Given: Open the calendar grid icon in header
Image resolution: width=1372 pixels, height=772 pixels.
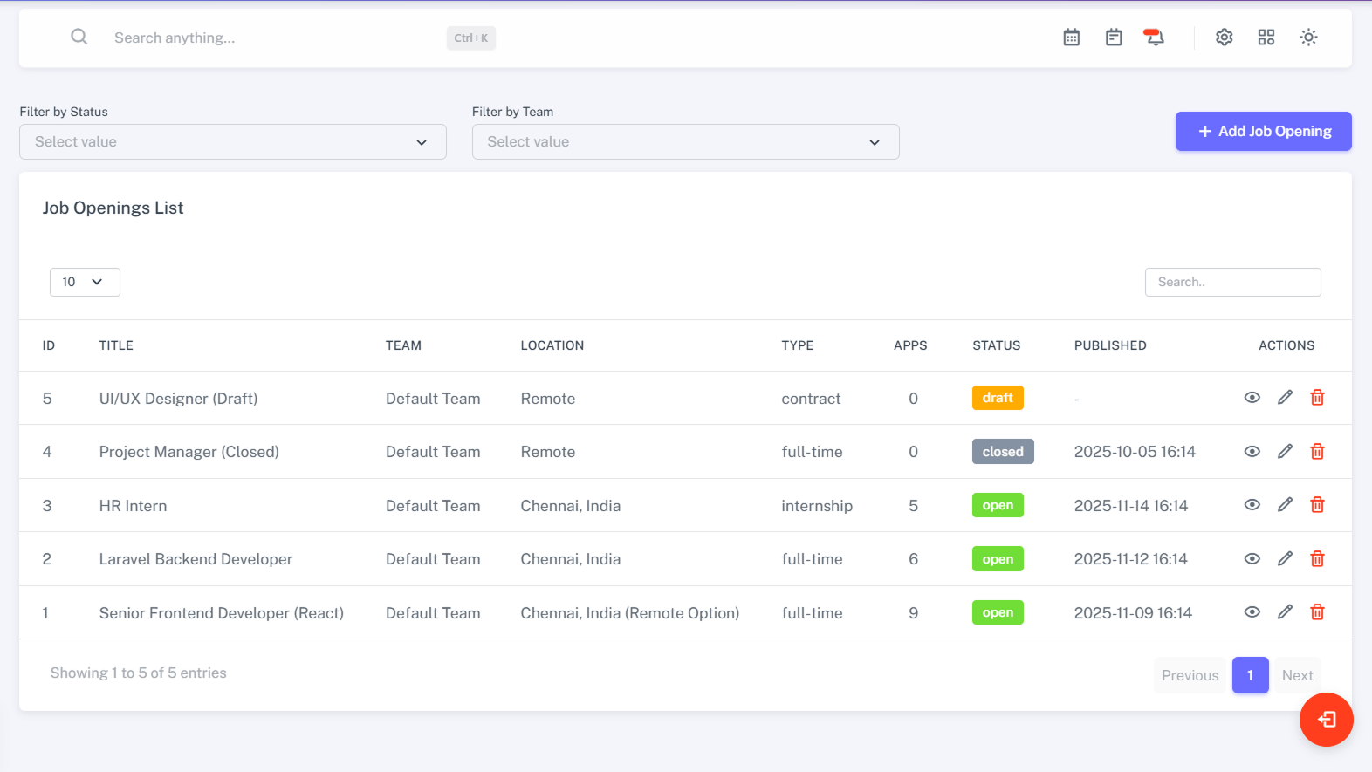Looking at the screenshot, I should coord(1072,38).
